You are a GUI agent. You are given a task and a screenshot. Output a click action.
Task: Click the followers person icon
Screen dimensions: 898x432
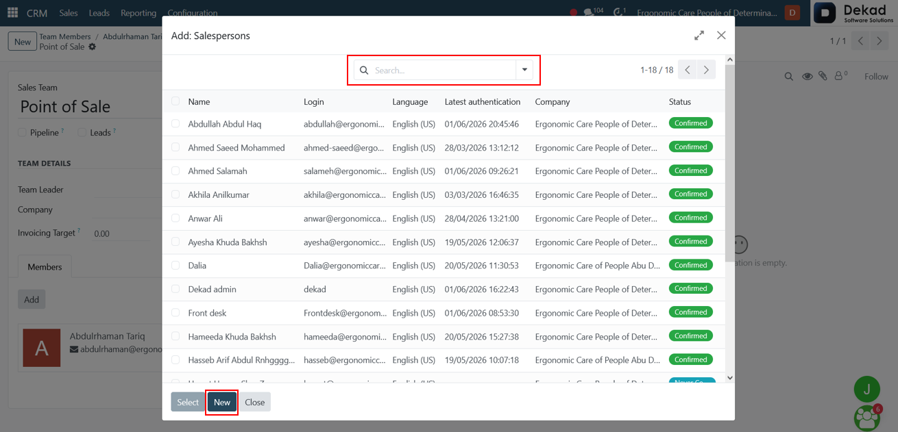[x=840, y=77]
